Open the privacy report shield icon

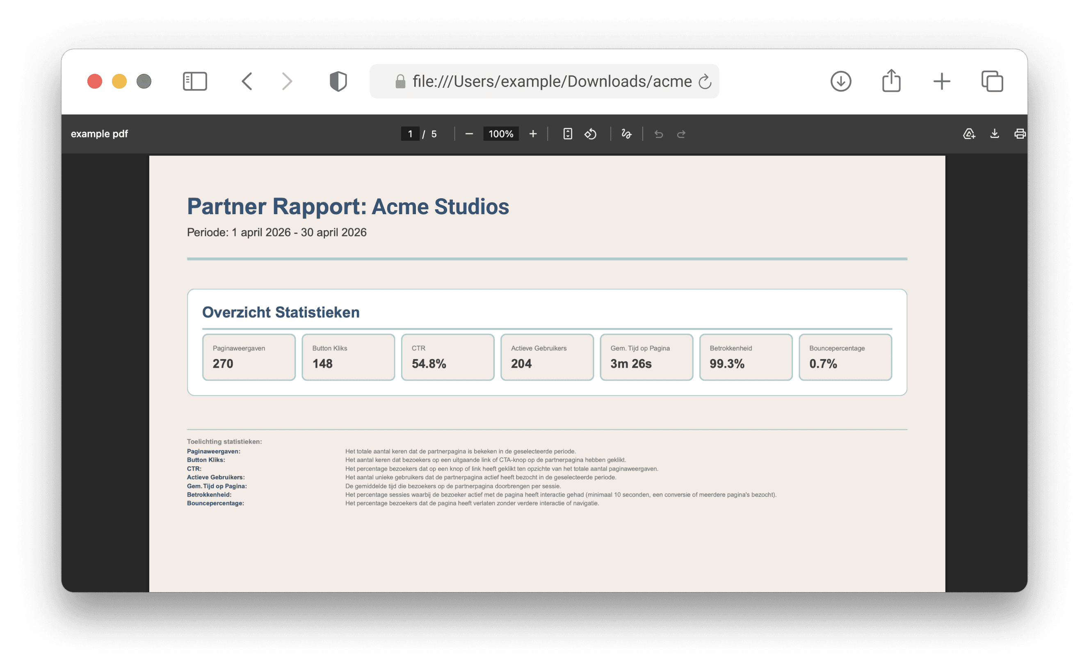click(338, 81)
